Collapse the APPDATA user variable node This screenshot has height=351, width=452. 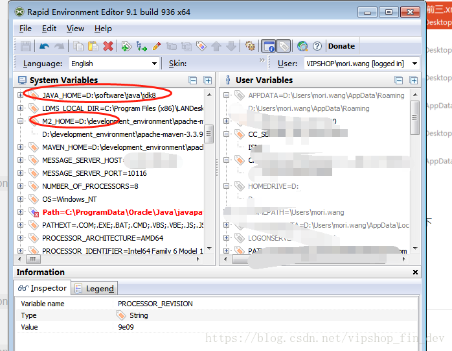(226, 95)
